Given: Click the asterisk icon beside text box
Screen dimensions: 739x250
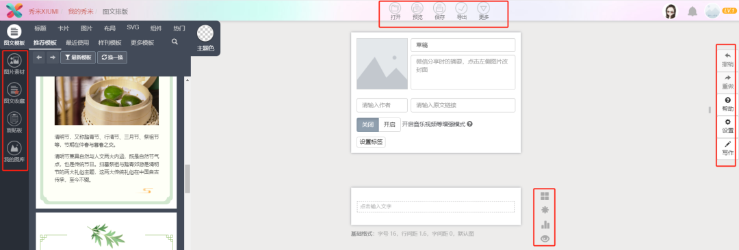Looking at the screenshot, I should pyautogui.click(x=545, y=210).
